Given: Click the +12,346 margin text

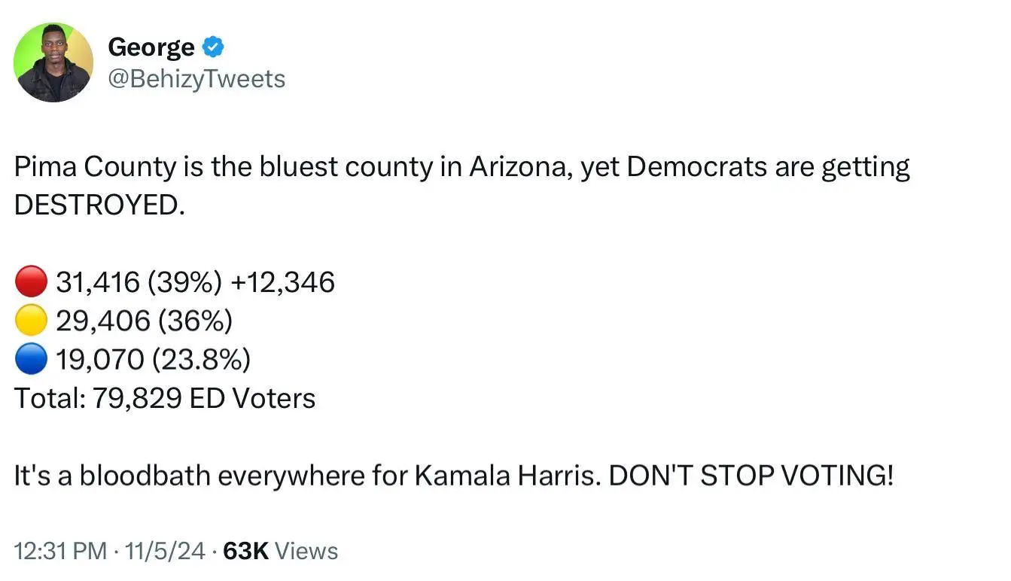Looking at the screenshot, I should [x=283, y=282].
